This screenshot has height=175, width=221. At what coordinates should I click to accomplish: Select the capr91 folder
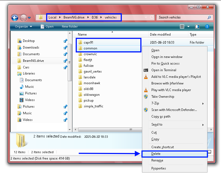88,43
